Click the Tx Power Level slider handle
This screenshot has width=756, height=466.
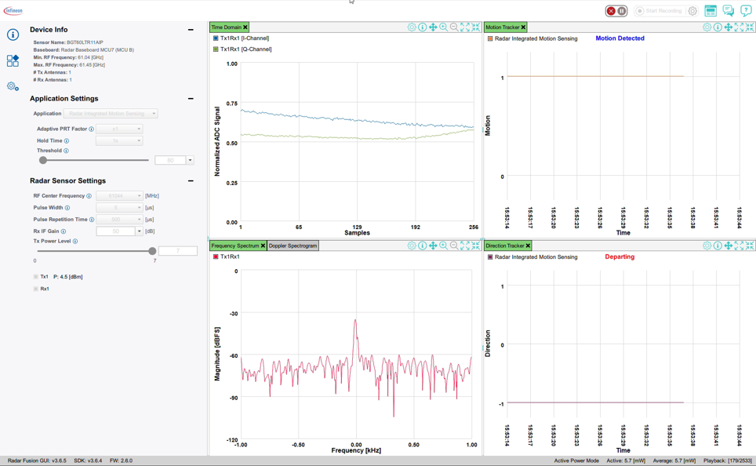152,251
